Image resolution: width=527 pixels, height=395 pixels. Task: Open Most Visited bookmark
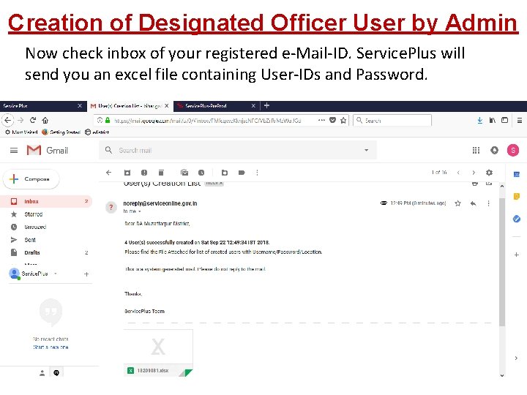click(21, 132)
